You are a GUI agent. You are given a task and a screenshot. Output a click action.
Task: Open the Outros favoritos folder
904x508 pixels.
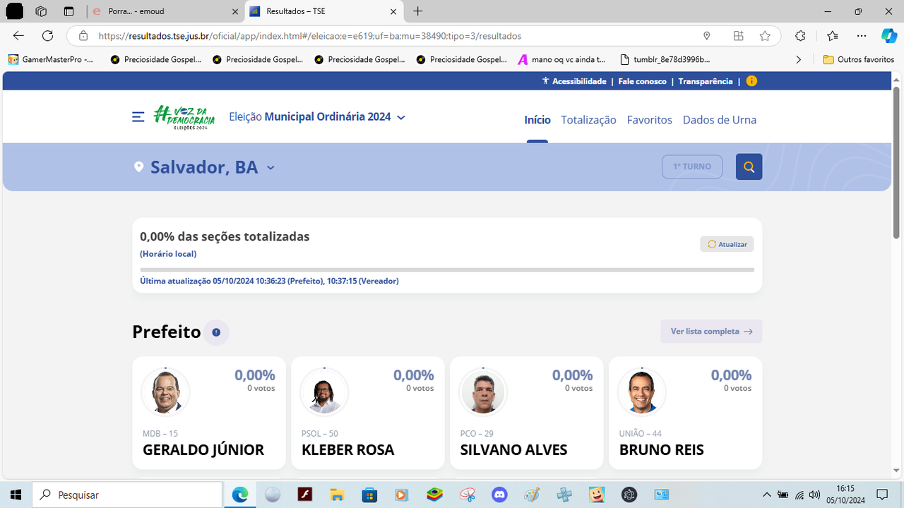pos(859,60)
